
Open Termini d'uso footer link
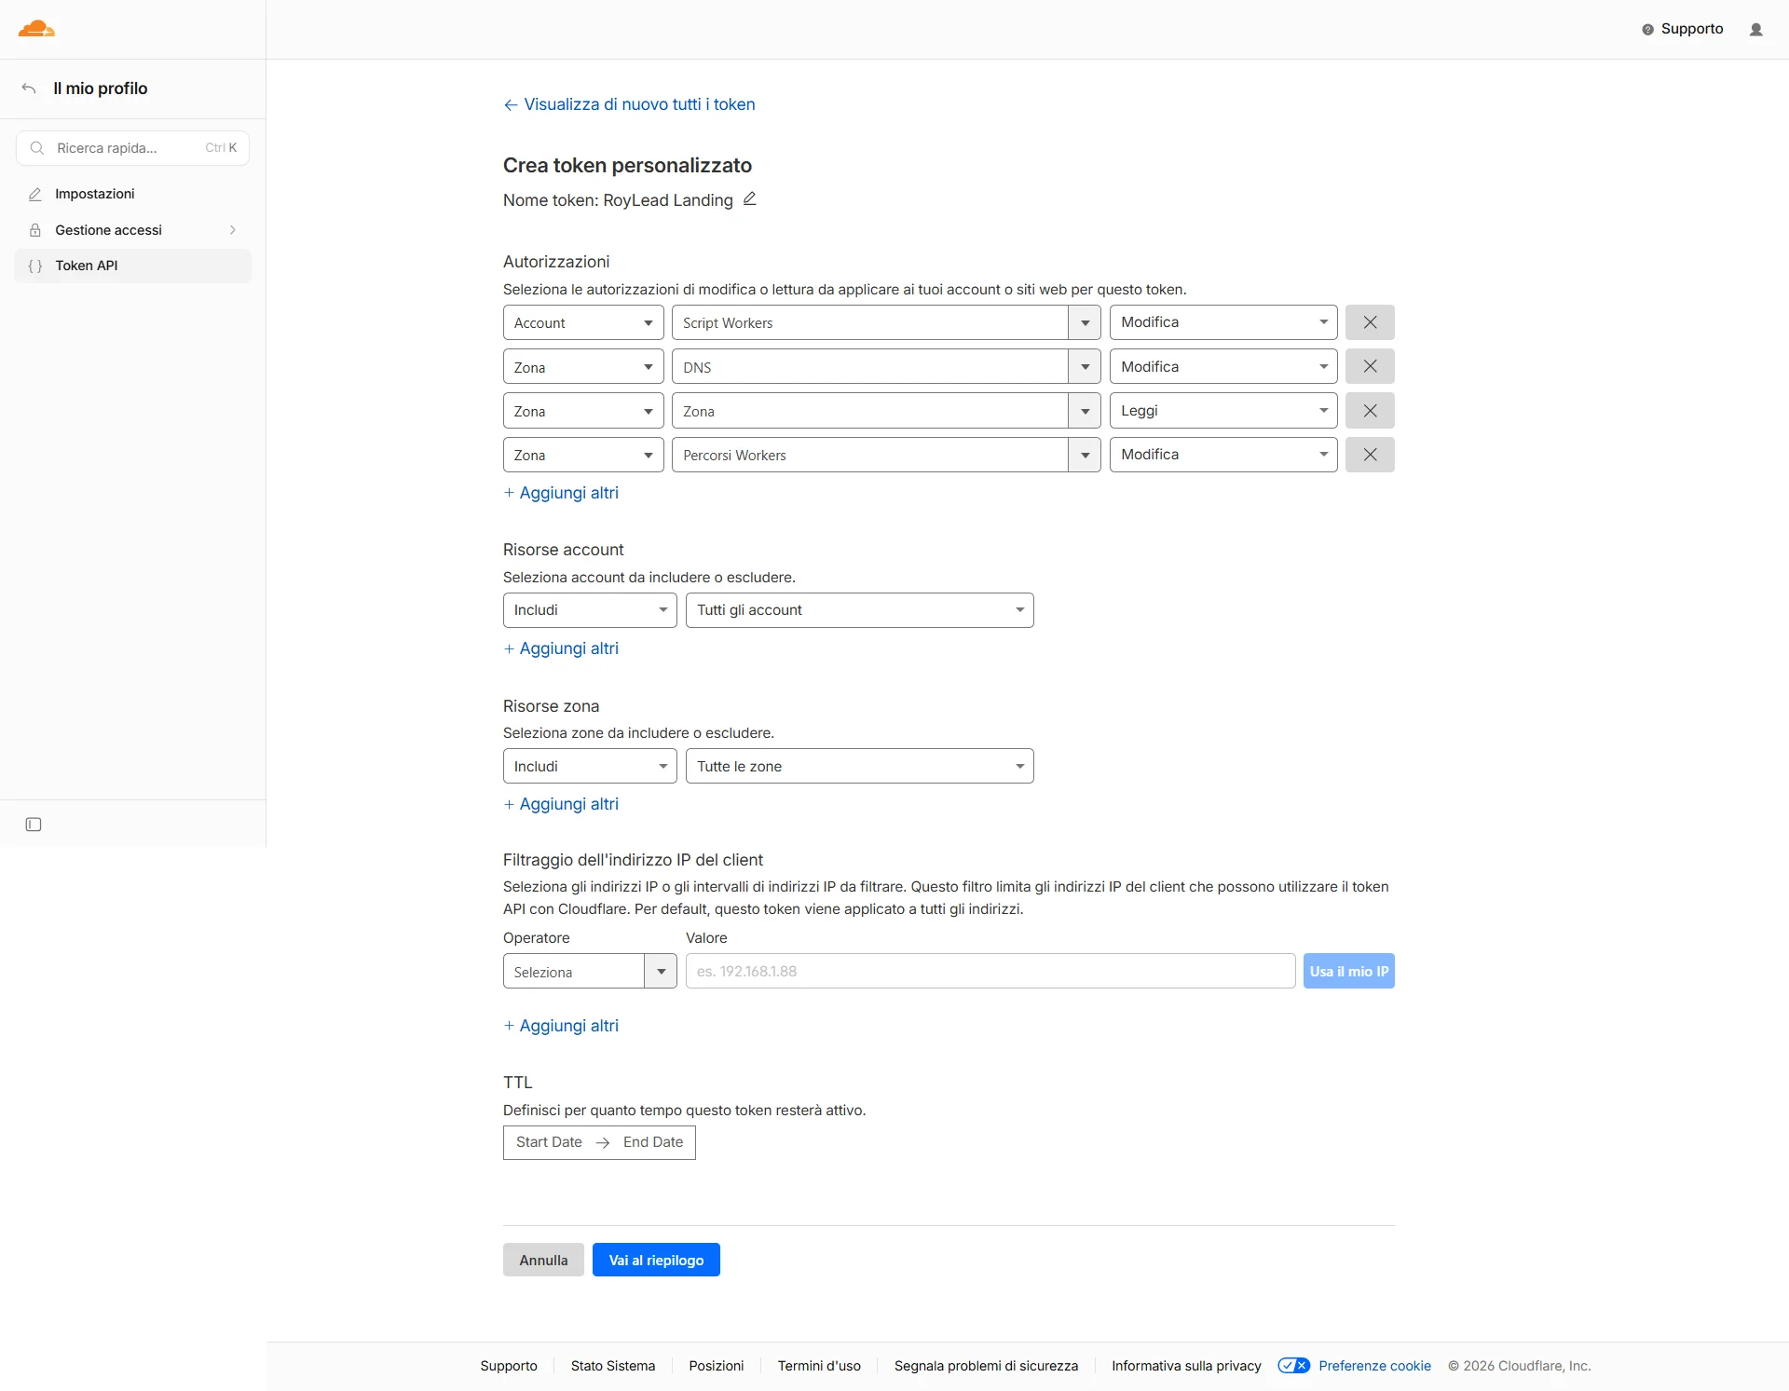point(819,1366)
